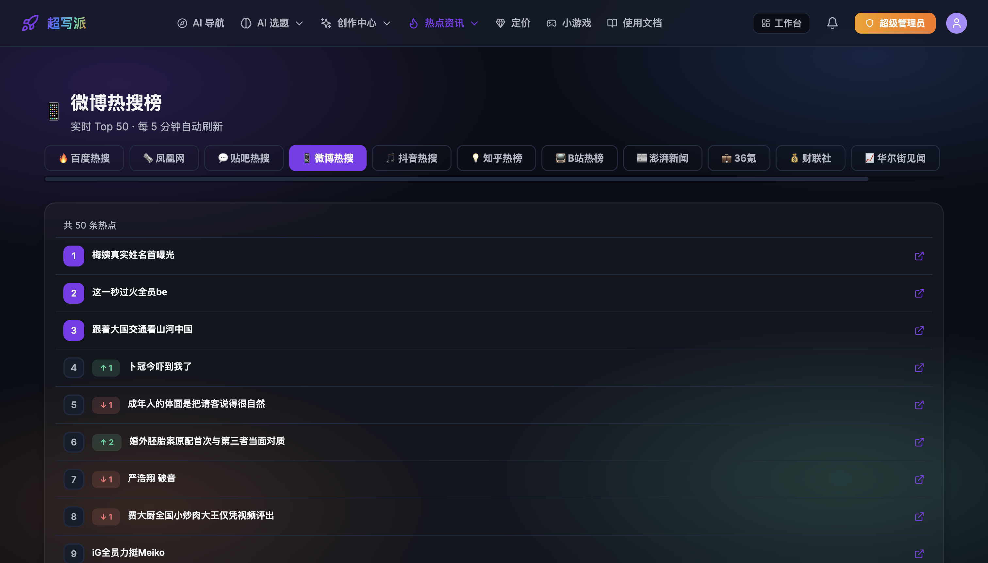Open external link for 跟着大国交通看山河中国
The width and height of the screenshot is (988, 563).
(919, 330)
